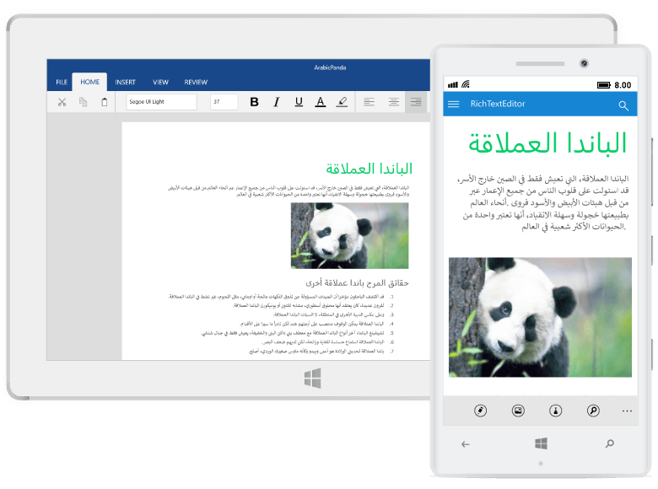This screenshot has width=658, height=489.
Task: Tap the find magnifier icon in phone app bar
Action: 593,411
